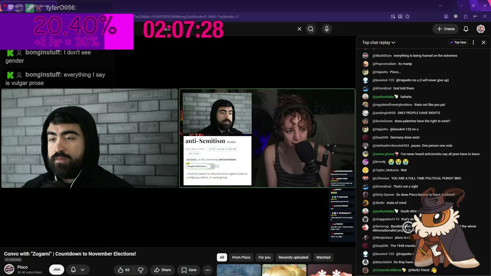Expand the Top chat replay dropdown
The image size is (491, 276).
379,43
